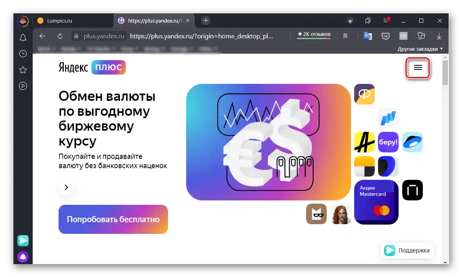The height and width of the screenshot is (277, 462).
Task: Click the notifications bell in sidebar
Action: (23, 37)
